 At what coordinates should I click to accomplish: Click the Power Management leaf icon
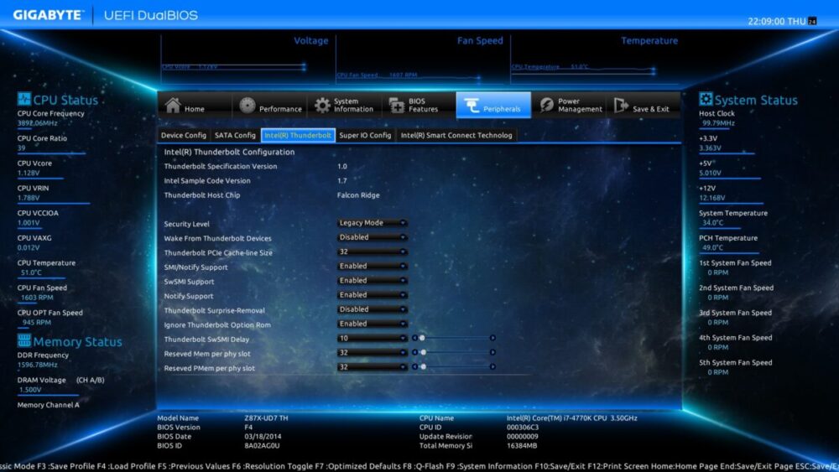coord(546,106)
